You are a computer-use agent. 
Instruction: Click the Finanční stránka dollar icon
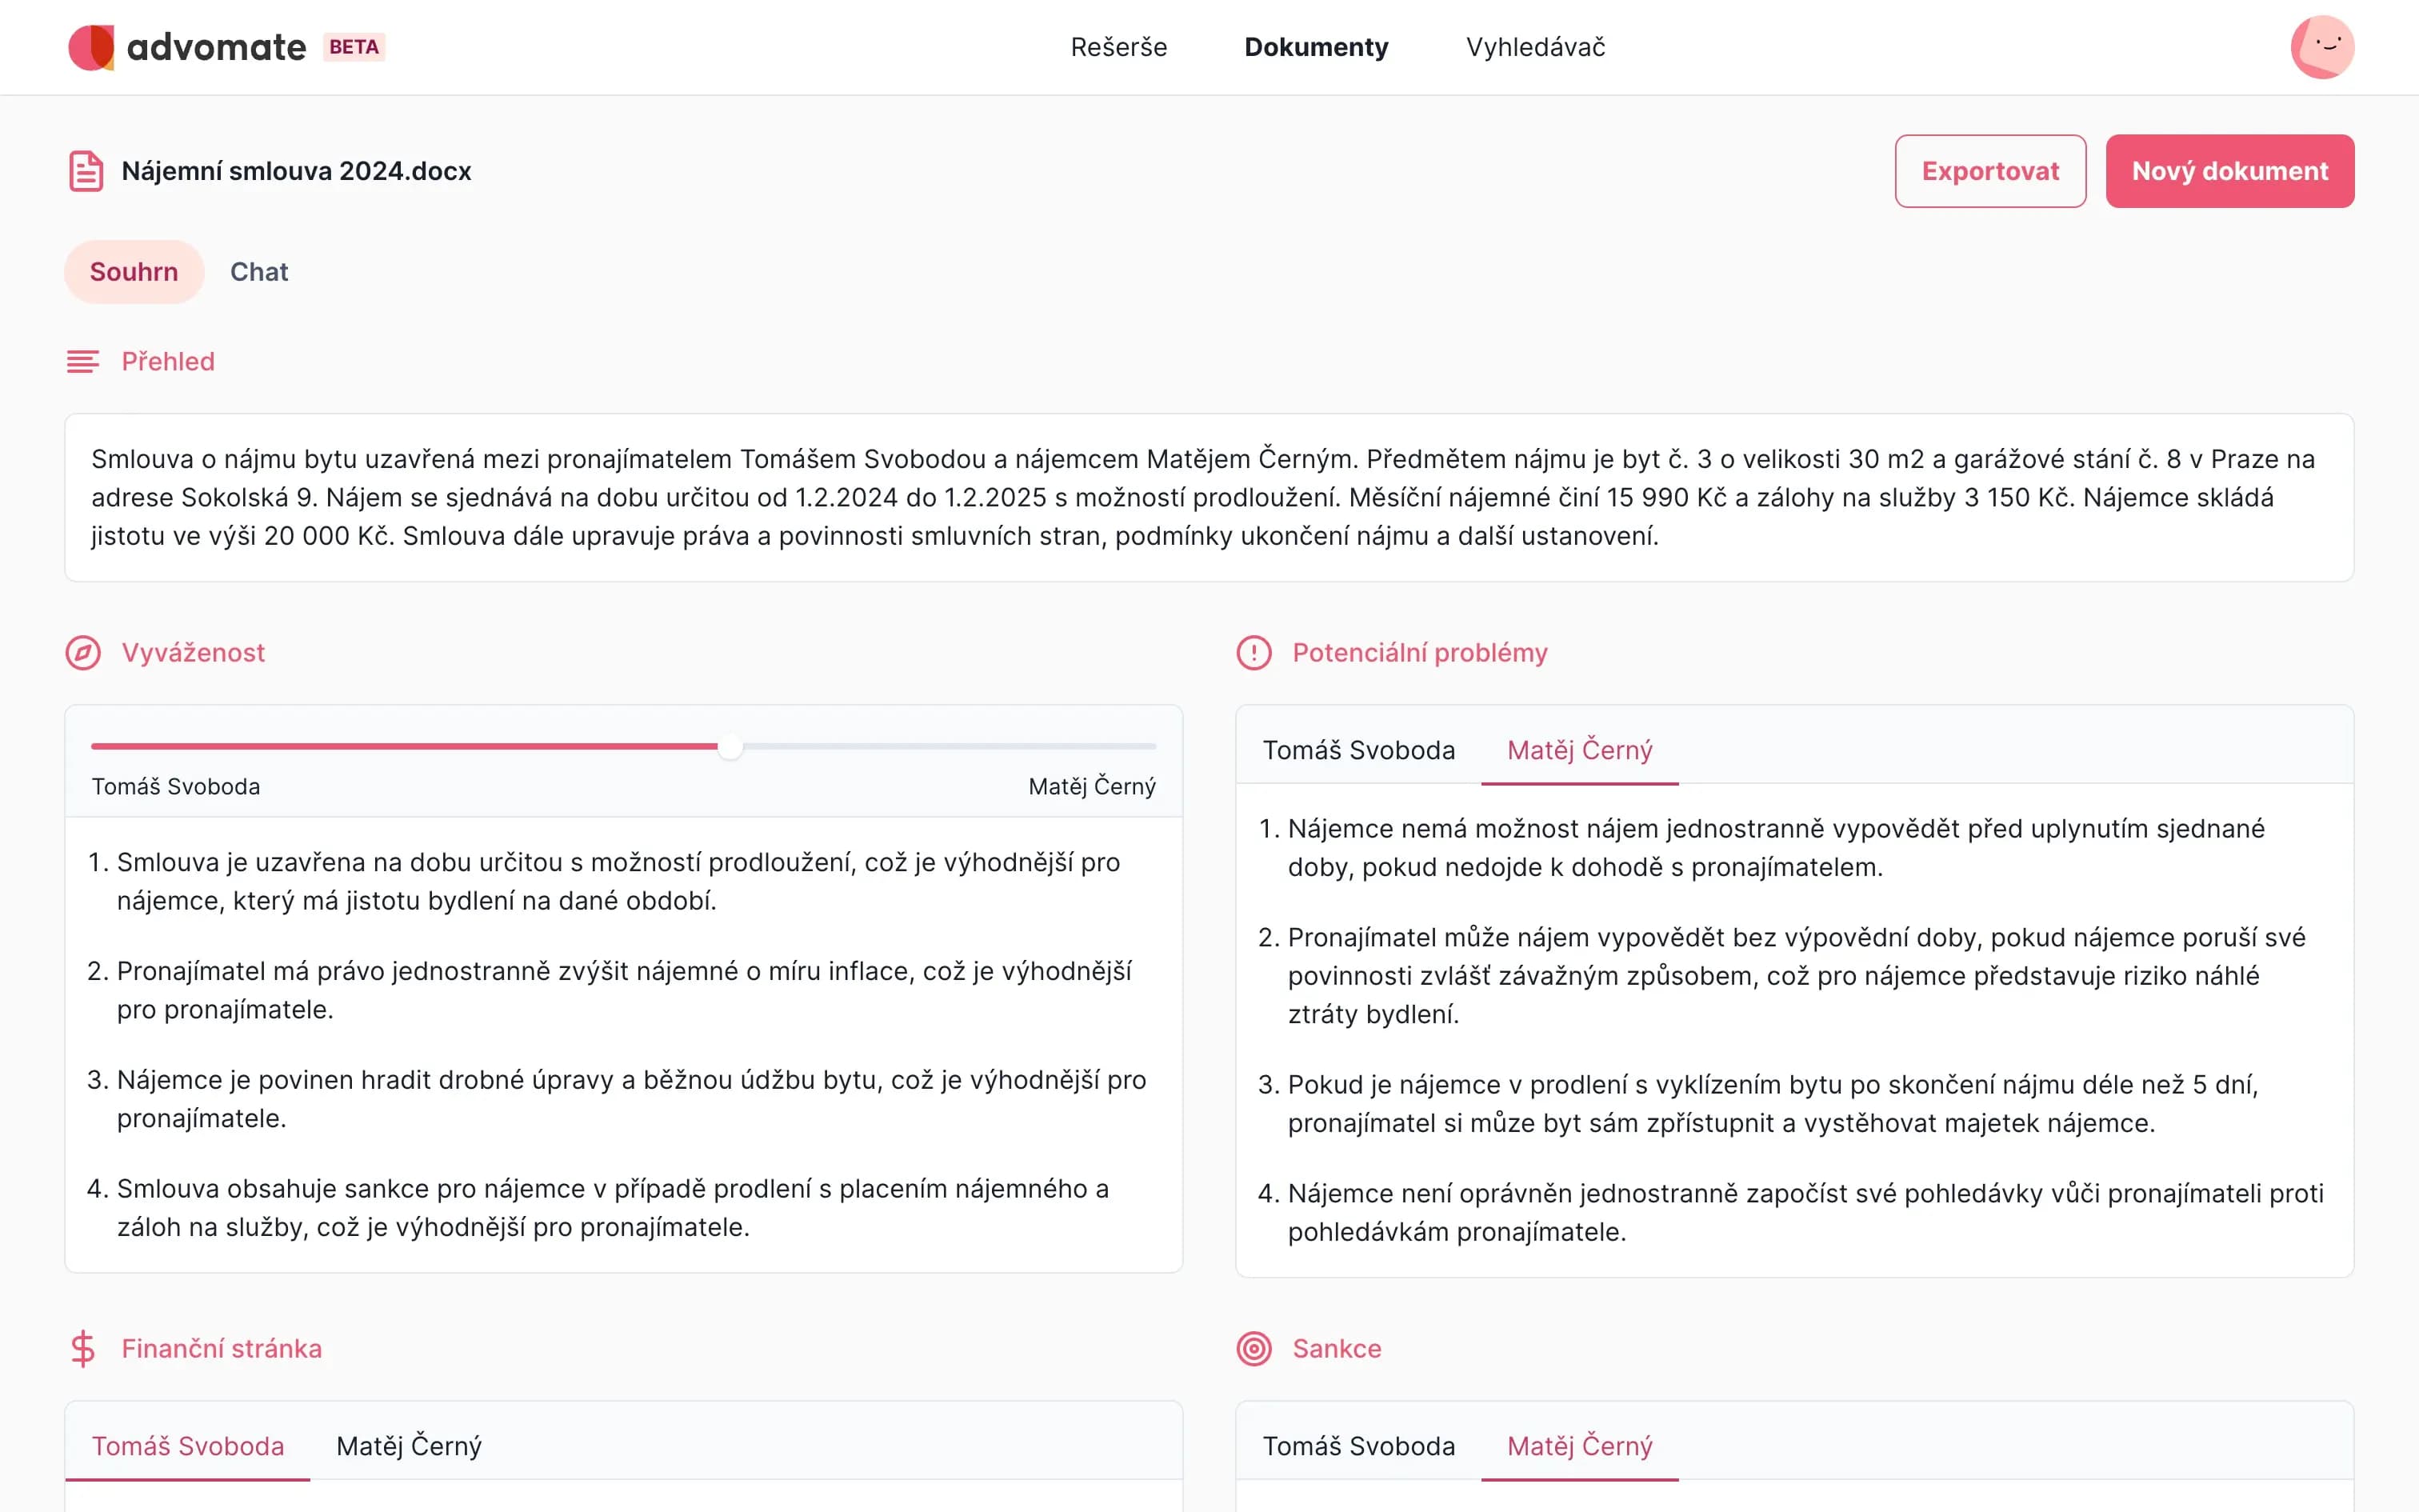83,1348
